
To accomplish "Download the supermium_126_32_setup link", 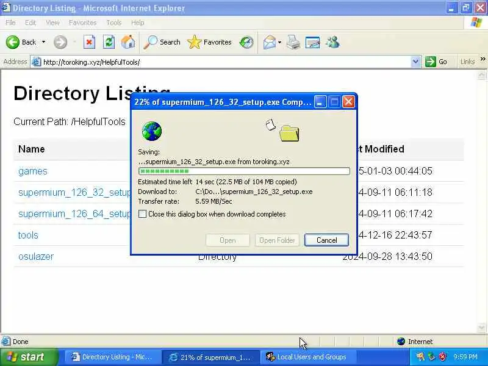I will click(74, 192).
